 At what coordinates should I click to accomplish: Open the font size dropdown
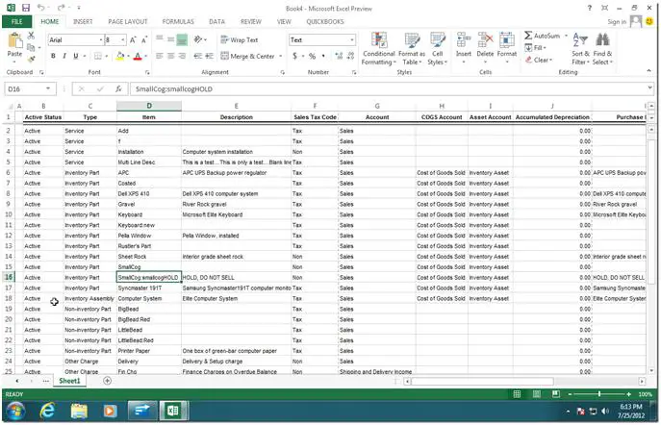122,40
